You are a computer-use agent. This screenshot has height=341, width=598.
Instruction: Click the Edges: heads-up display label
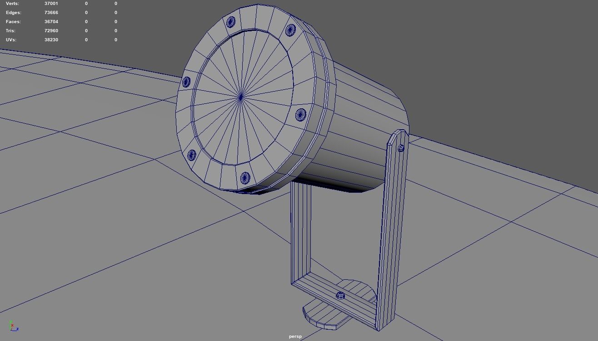click(14, 13)
